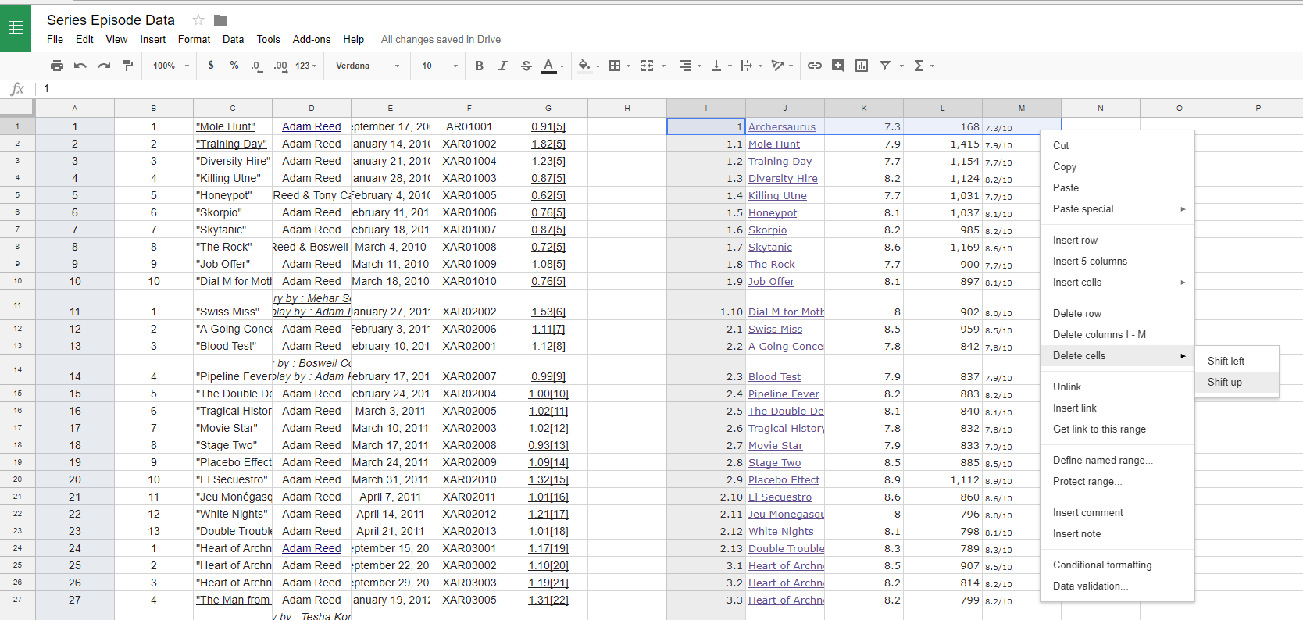This screenshot has width=1303, height=620.
Task: Open the Skorpio link in column J
Action: point(767,230)
